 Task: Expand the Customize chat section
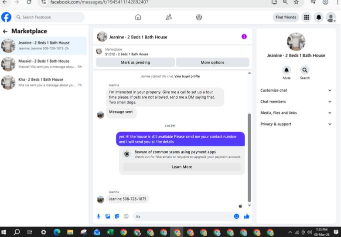(x=296, y=90)
